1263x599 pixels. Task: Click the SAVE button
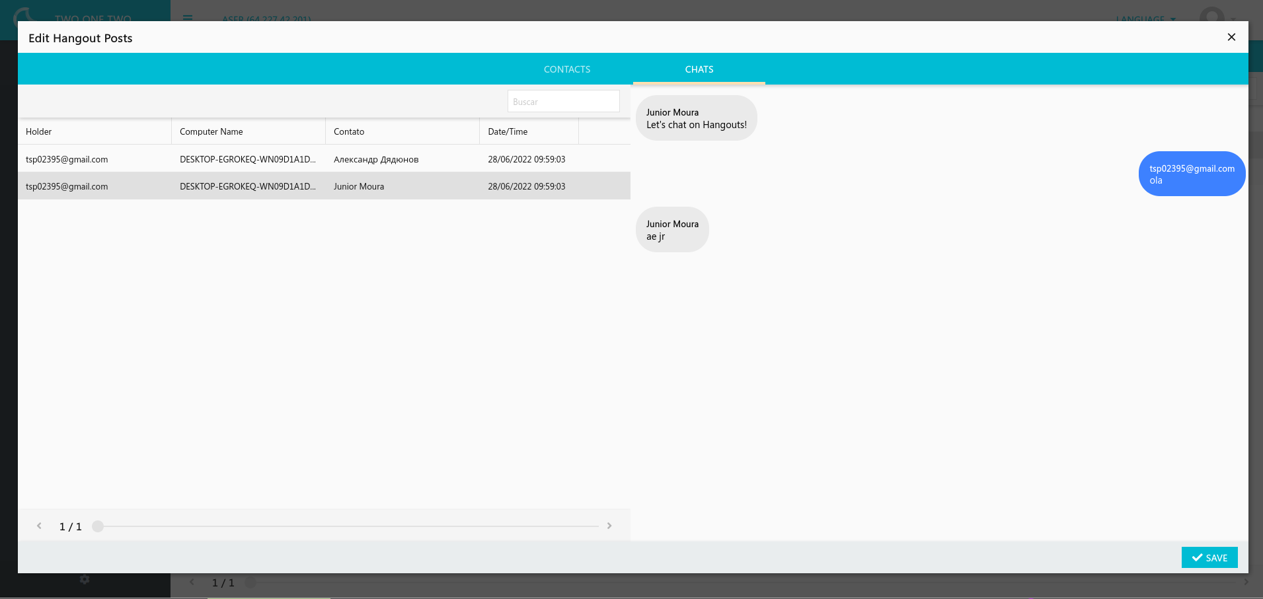(1209, 557)
